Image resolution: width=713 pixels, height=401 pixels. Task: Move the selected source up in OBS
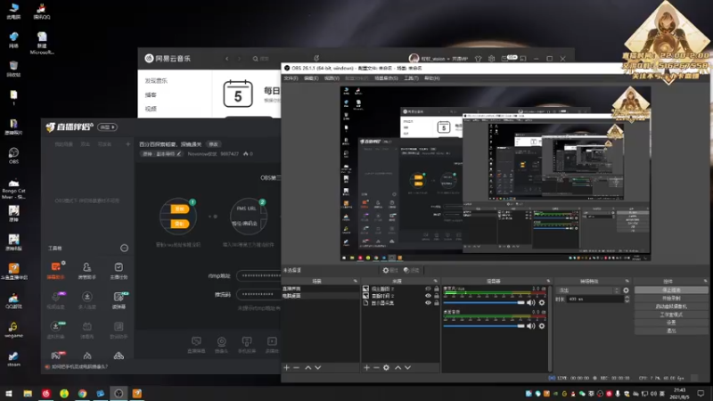point(397,367)
